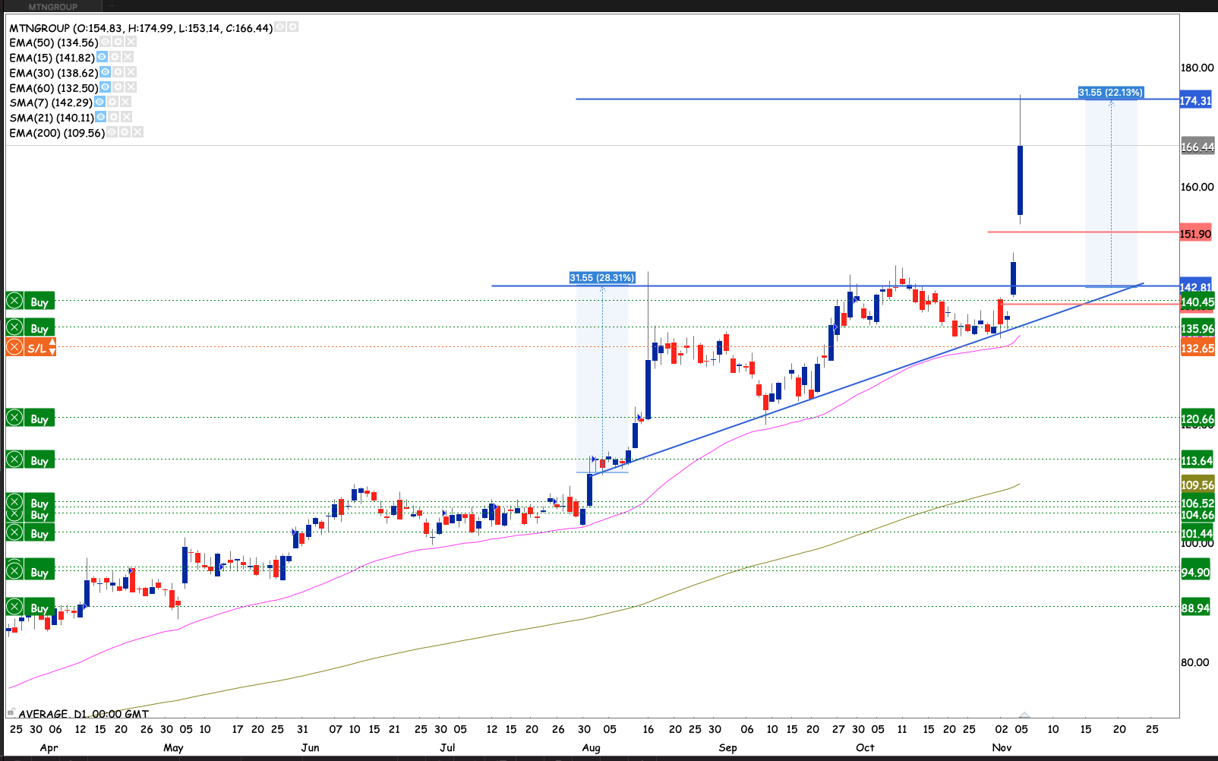Click the 31.55 (22.13%) measurement label
1218x761 pixels.
(1110, 92)
